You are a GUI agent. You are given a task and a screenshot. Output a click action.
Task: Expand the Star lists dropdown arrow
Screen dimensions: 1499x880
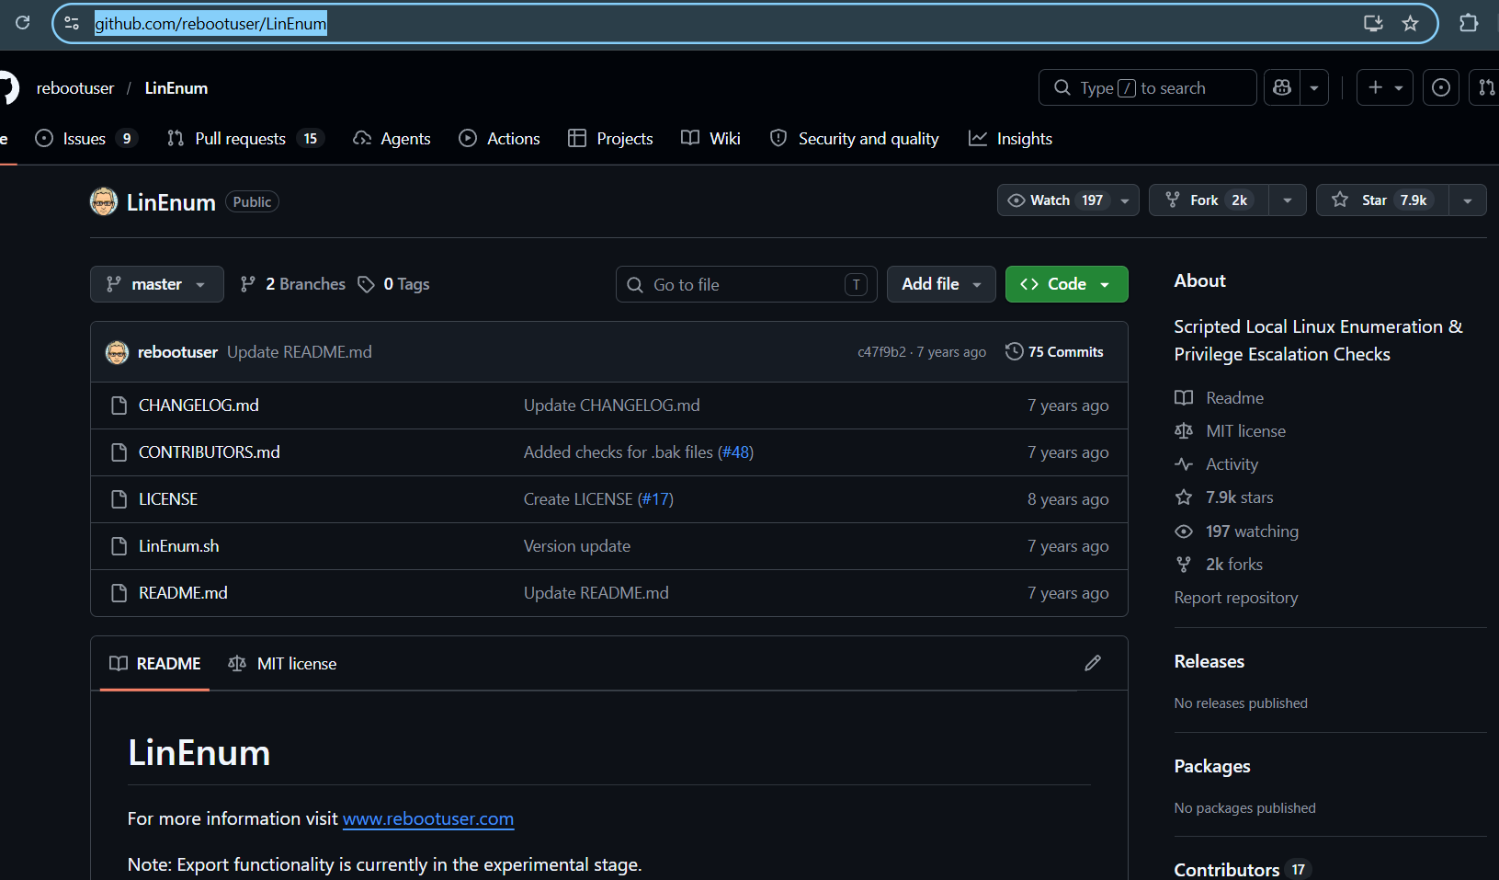1468,200
